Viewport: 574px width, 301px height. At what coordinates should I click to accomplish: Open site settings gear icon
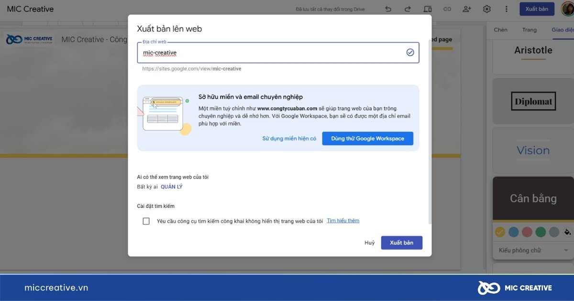487,9
